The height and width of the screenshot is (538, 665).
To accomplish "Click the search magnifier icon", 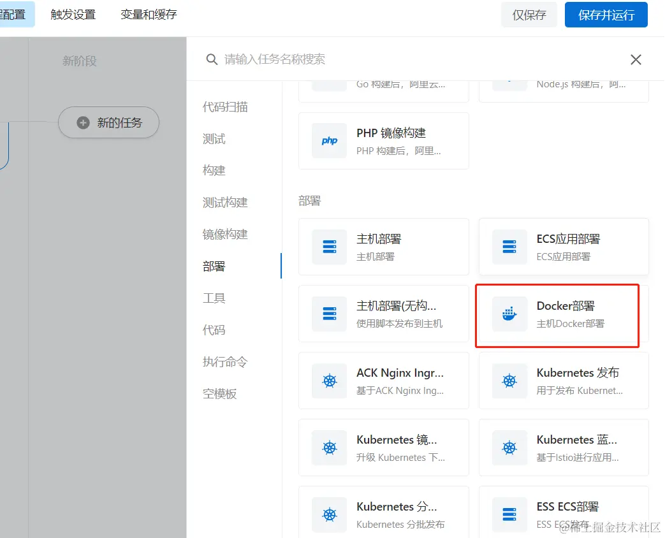I will point(212,59).
